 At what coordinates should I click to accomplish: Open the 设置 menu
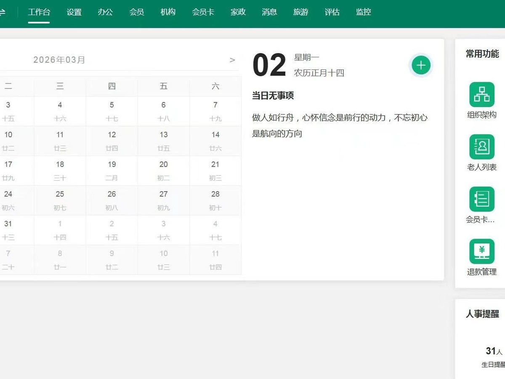[x=74, y=12]
